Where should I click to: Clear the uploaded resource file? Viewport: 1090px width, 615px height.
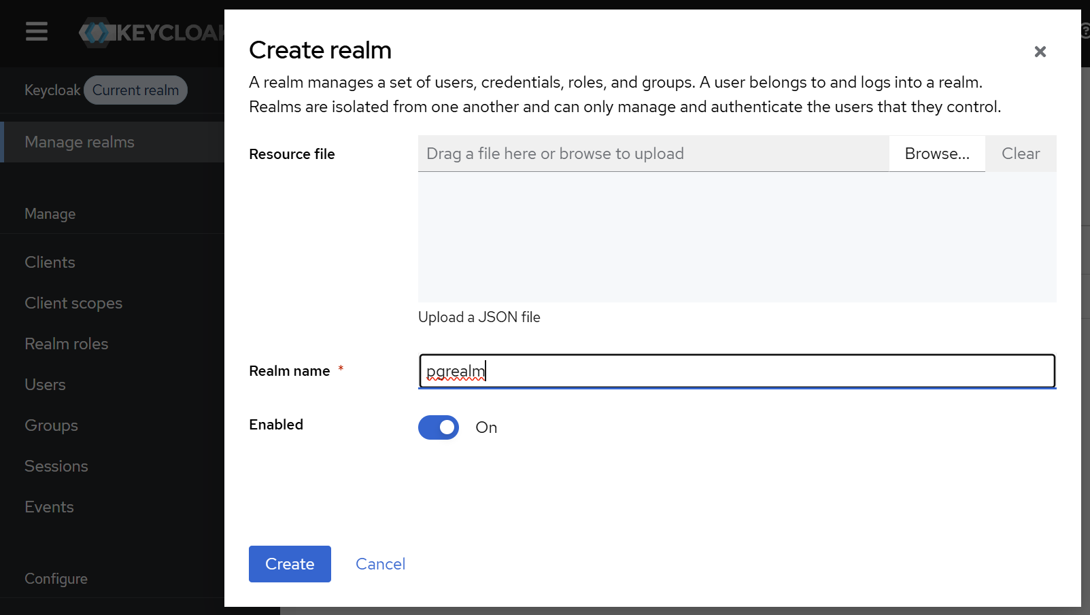(x=1020, y=154)
